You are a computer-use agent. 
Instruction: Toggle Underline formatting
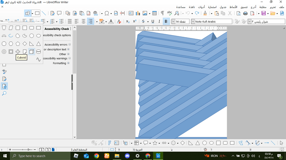(x=153, y=21)
